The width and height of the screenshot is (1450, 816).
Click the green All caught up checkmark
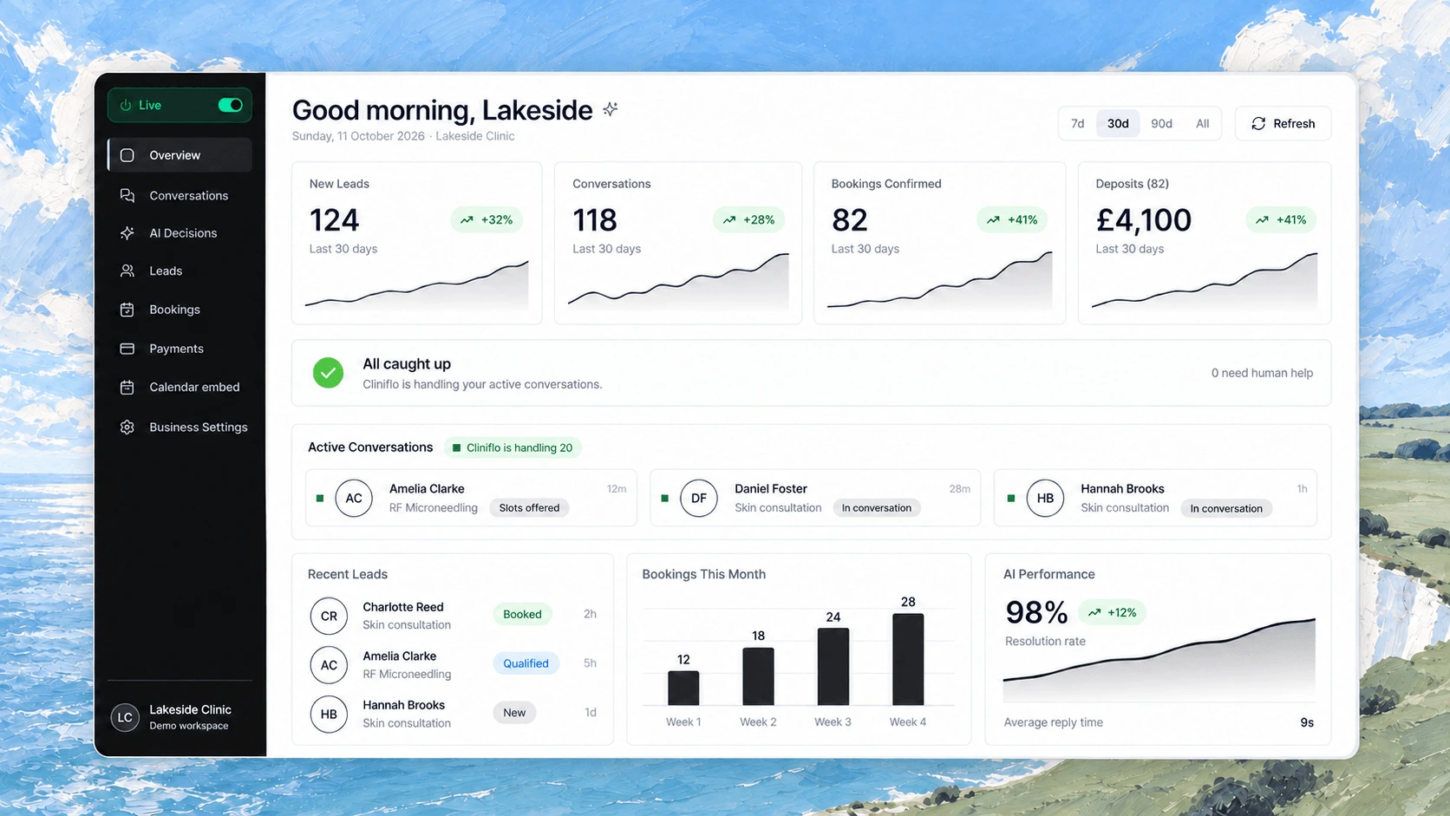click(328, 373)
